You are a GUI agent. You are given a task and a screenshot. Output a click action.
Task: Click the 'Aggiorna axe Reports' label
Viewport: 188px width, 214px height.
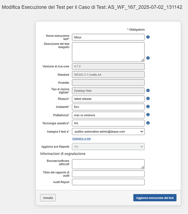tap(55, 146)
